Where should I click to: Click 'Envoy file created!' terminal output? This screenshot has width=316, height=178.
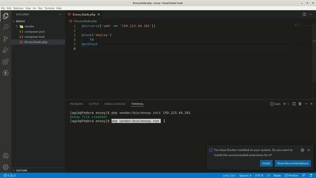pos(88,117)
